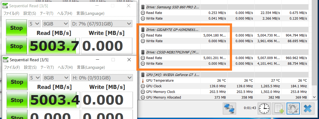Open the D: 7% (67/931GiB) drive dropdown

101,24
